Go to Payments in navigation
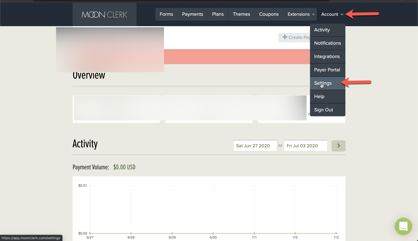418x241 pixels. (192, 14)
